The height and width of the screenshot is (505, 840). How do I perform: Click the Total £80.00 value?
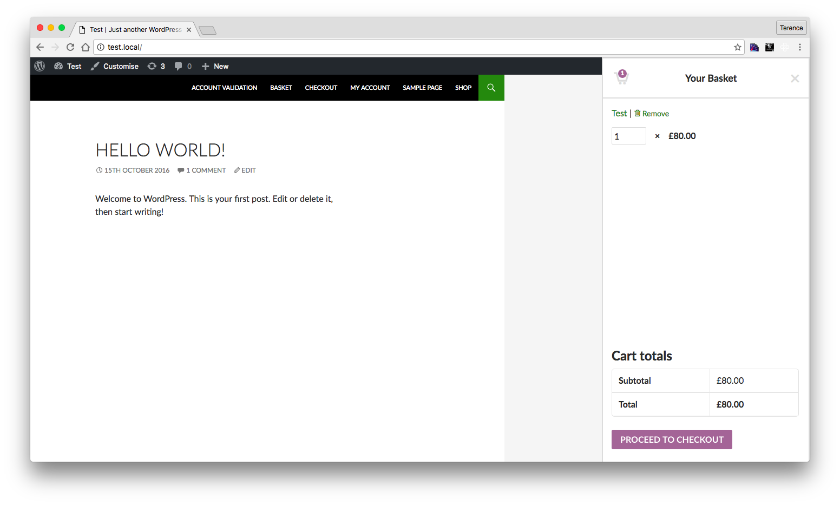pyautogui.click(x=730, y=404)
